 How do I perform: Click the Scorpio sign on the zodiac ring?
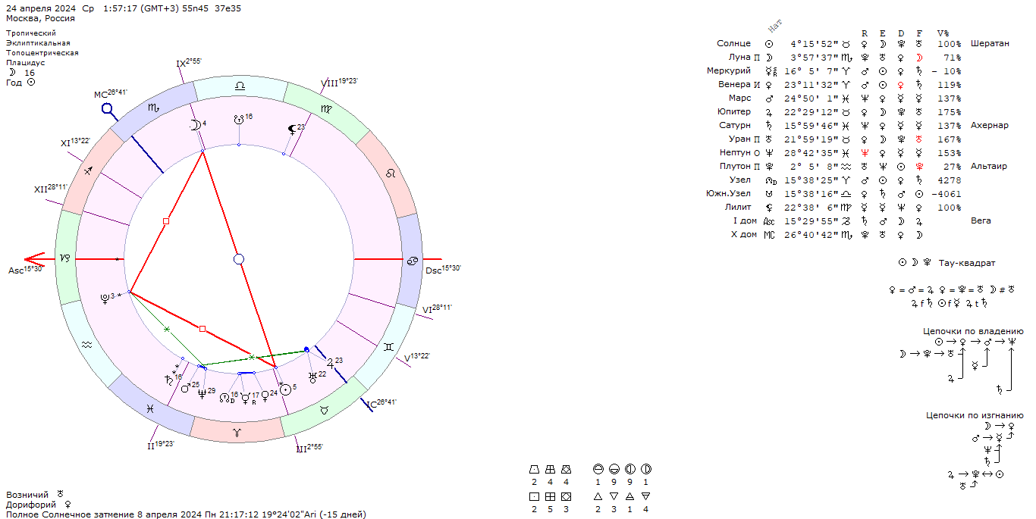(153, 108)
